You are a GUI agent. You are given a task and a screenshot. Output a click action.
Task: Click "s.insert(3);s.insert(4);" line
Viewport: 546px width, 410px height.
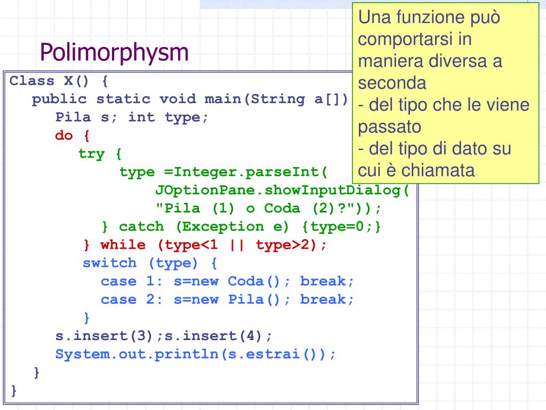tap(164, 336)
